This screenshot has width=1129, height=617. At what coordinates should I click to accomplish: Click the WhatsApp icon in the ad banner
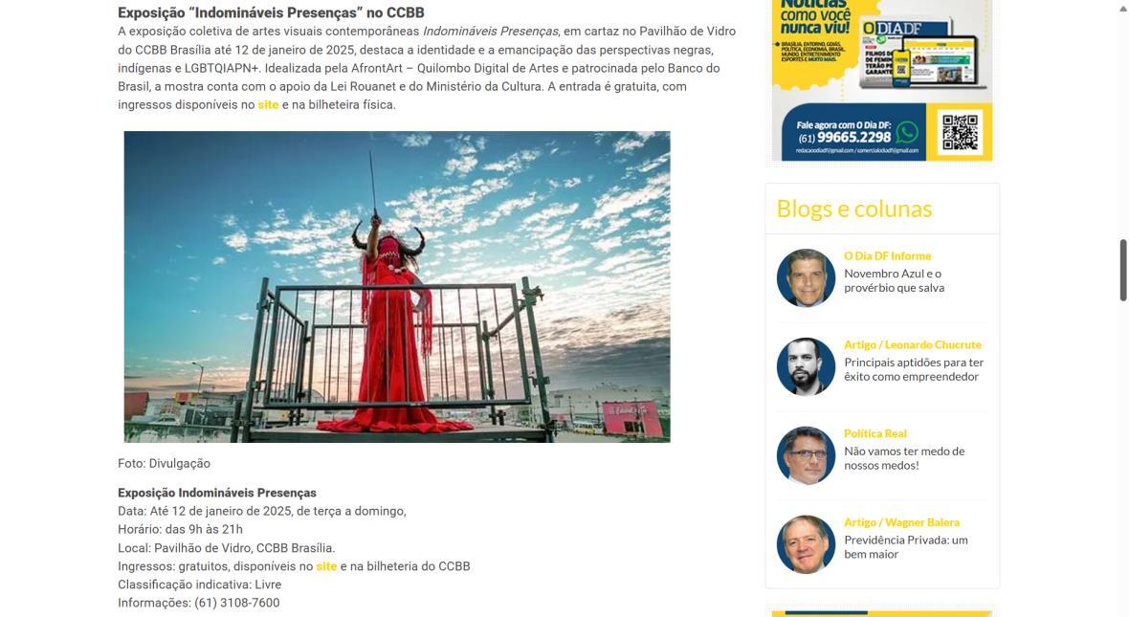906,132
